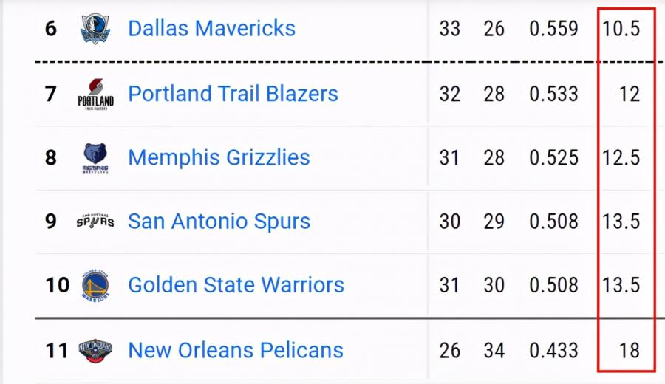Screen dimensions: 665x384
Task: Select the Pelicans 18 games-behind value
Action: (629, 351)
